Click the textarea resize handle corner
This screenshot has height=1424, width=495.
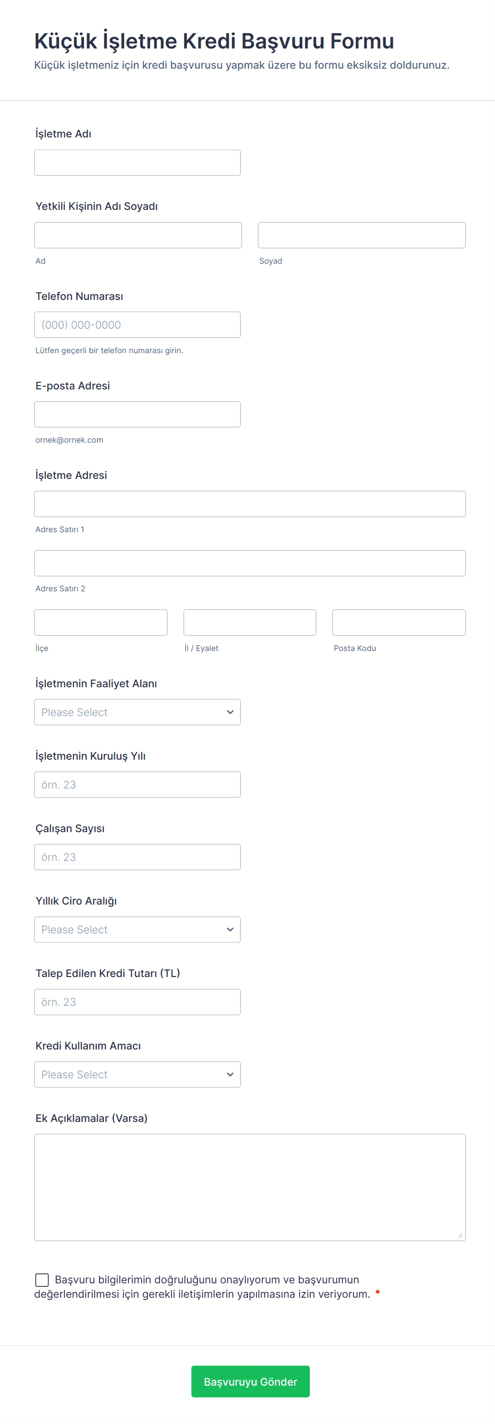click(x=460, y=1235)
